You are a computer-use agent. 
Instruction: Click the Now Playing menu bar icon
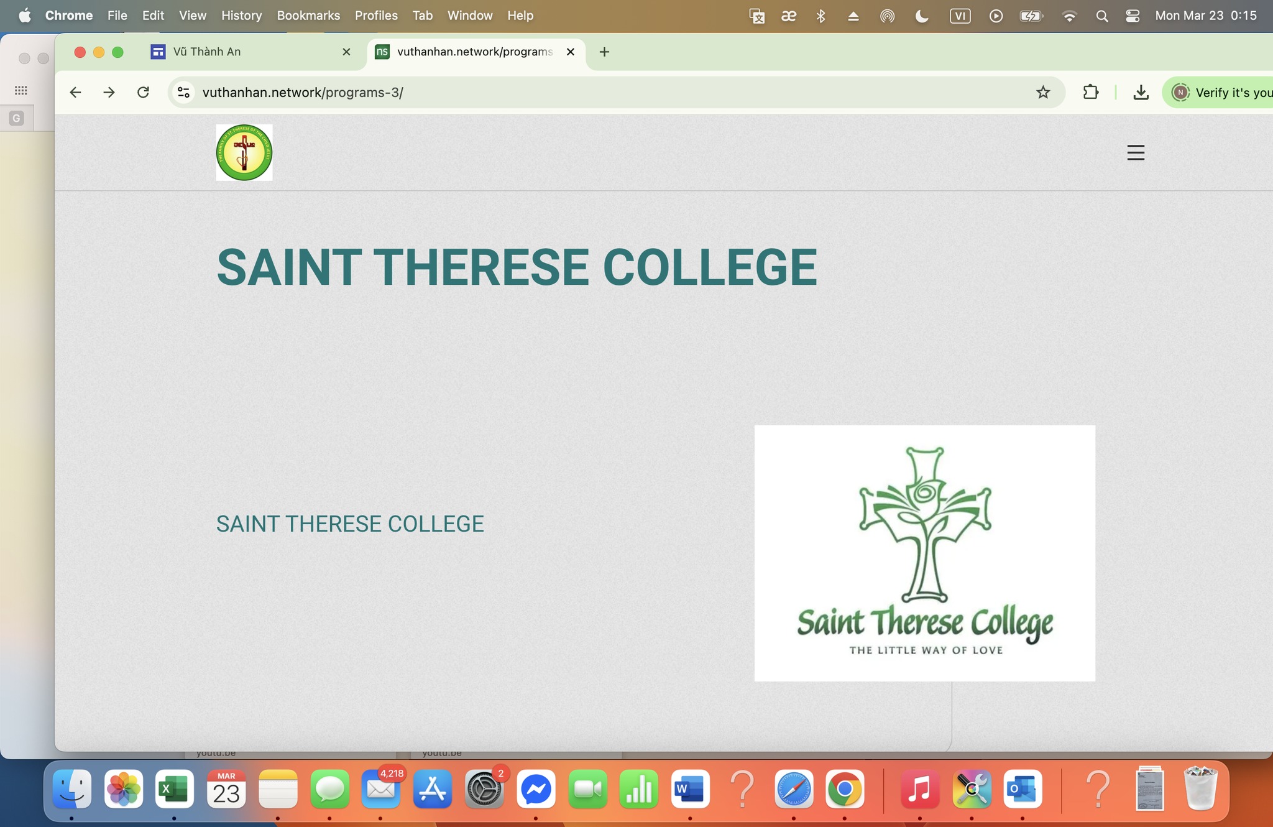tap(996, 16)
